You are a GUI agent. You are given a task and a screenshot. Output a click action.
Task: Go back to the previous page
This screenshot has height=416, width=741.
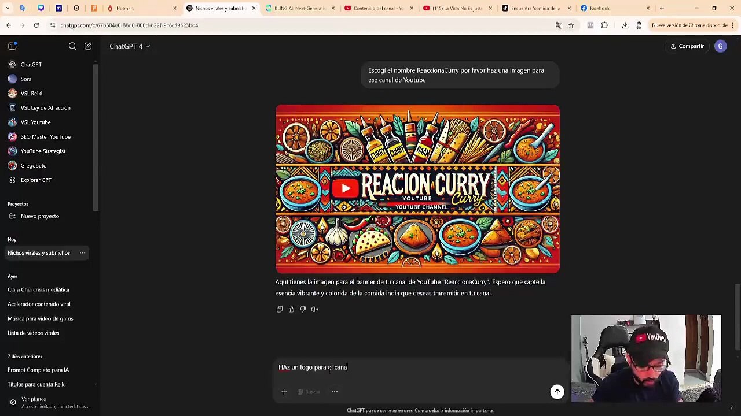(9, 25)
